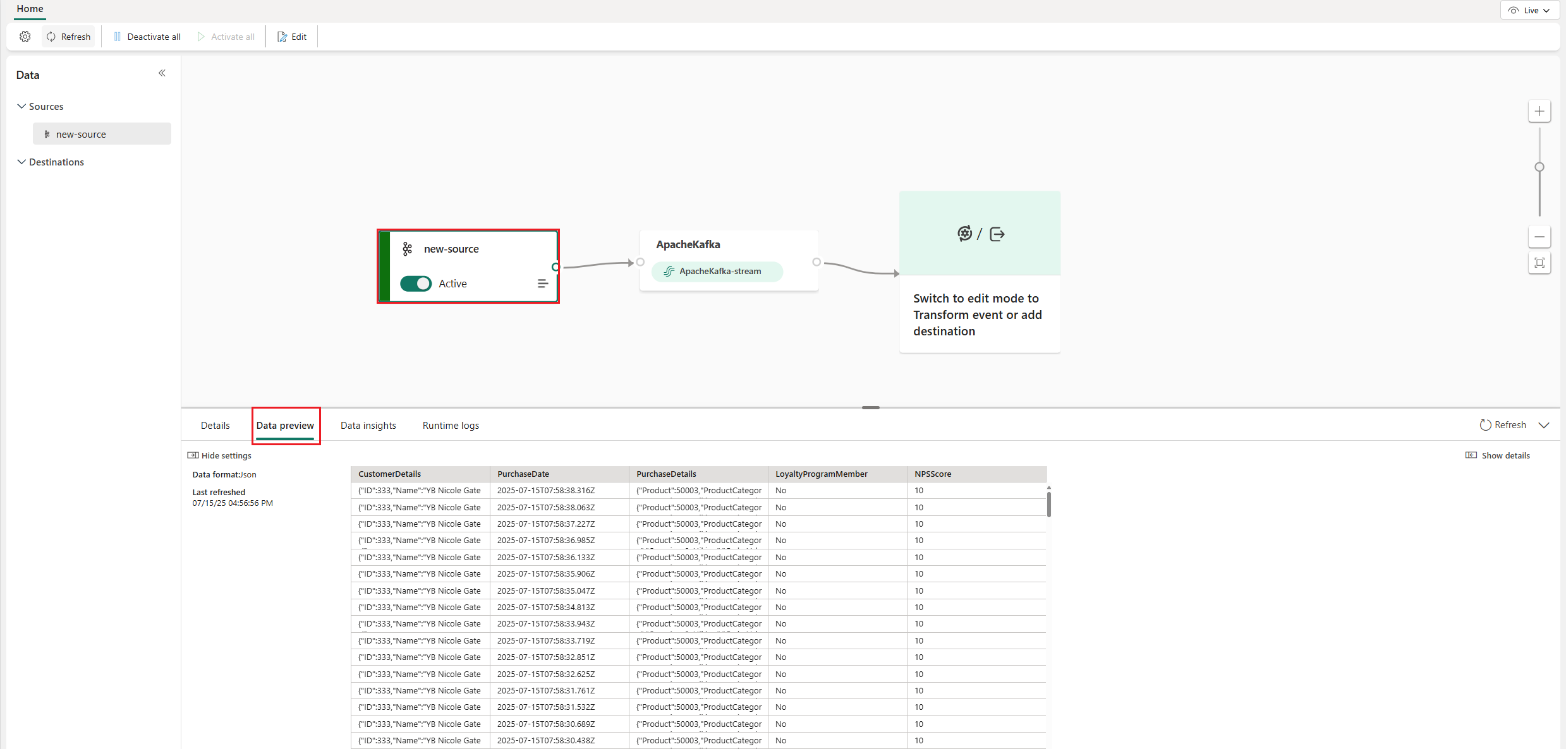Open the Live mode dropdown
This screenshot has height=749, width=1566.
[1529, 10]
